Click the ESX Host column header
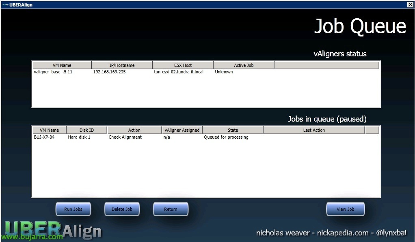The image size is (415, 242). [183, 65]
